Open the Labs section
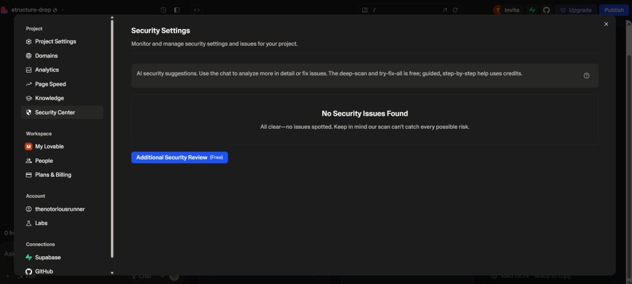Viewport: 632px width, 284px height. [41, 223]
